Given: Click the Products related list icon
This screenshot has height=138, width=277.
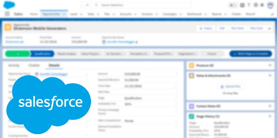Looking at the screenshot, I should (x=191, y=65).
